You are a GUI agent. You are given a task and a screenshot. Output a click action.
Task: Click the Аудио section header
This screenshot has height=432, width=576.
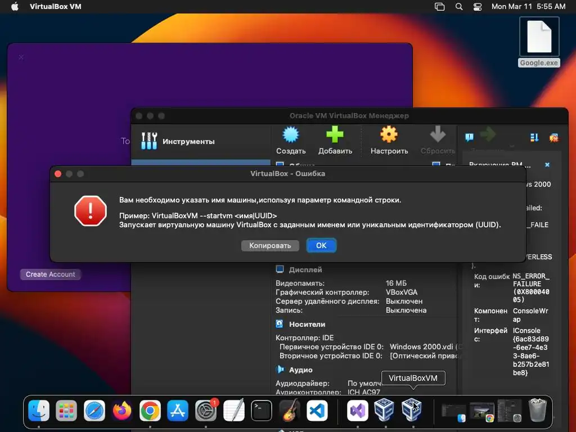300,370
